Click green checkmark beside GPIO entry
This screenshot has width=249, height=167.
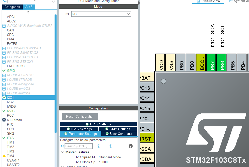pyautogui.click(x=4, y=71)
